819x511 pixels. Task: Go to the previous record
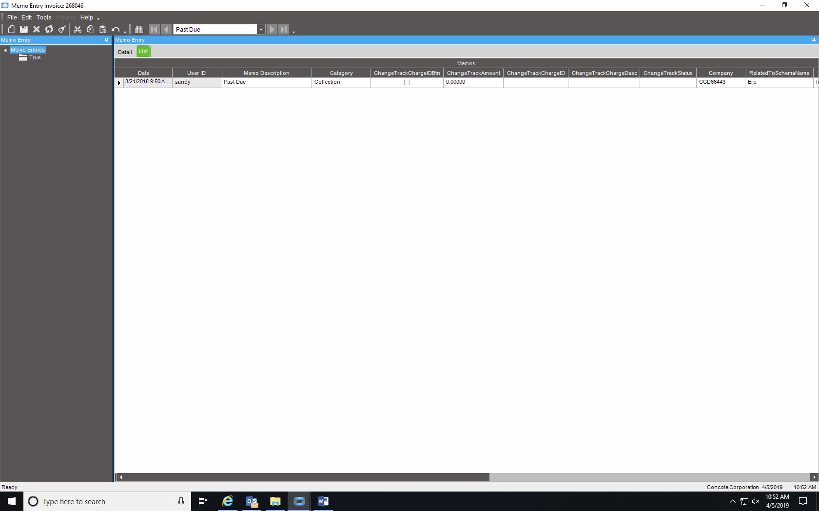166,29
